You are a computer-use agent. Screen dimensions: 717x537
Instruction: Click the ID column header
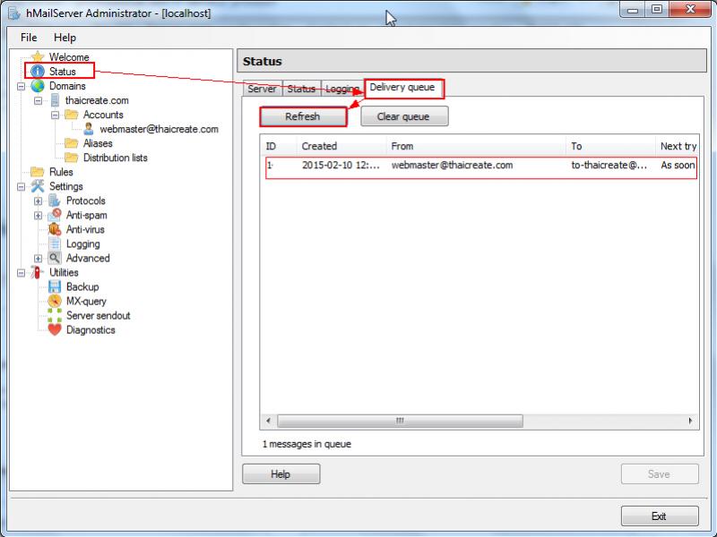tap(280, 146)
